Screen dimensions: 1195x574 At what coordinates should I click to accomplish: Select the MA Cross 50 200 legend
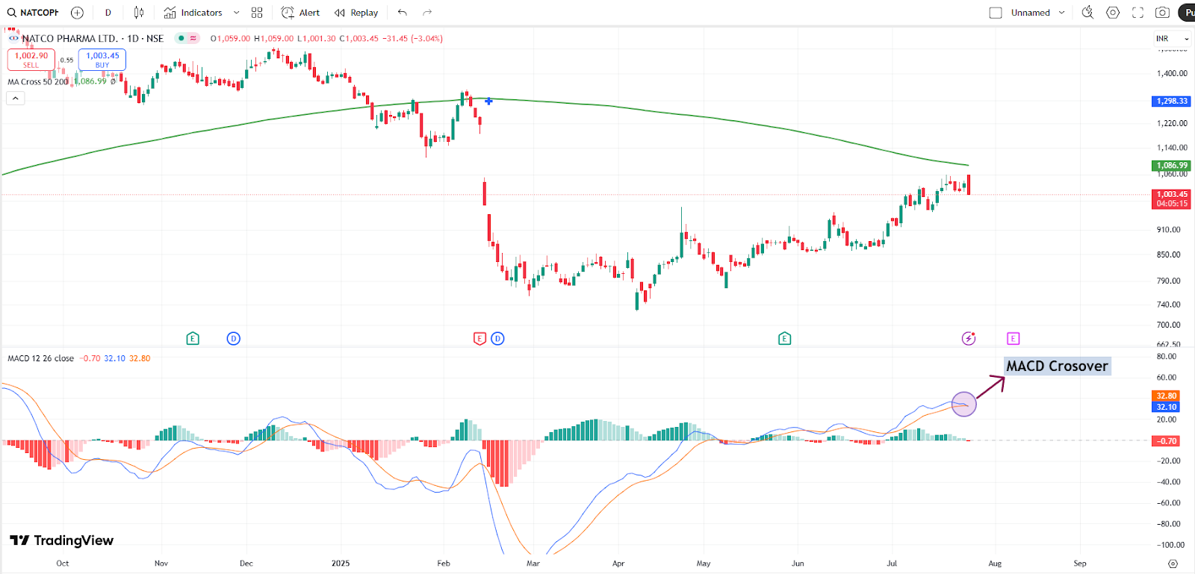(37, 81)
